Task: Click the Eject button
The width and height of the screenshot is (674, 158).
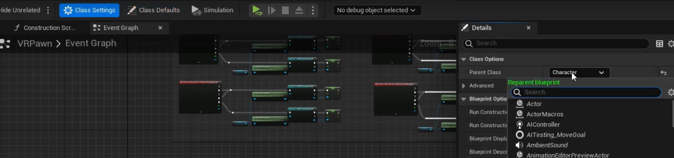Action: (299, 10)
